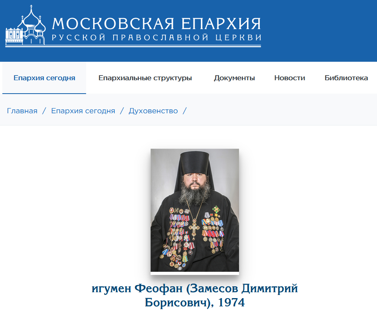
Task: Click the МОСКОВСКАЯ ЕПАРХИЯ site title
Action: tap(156, 24)
